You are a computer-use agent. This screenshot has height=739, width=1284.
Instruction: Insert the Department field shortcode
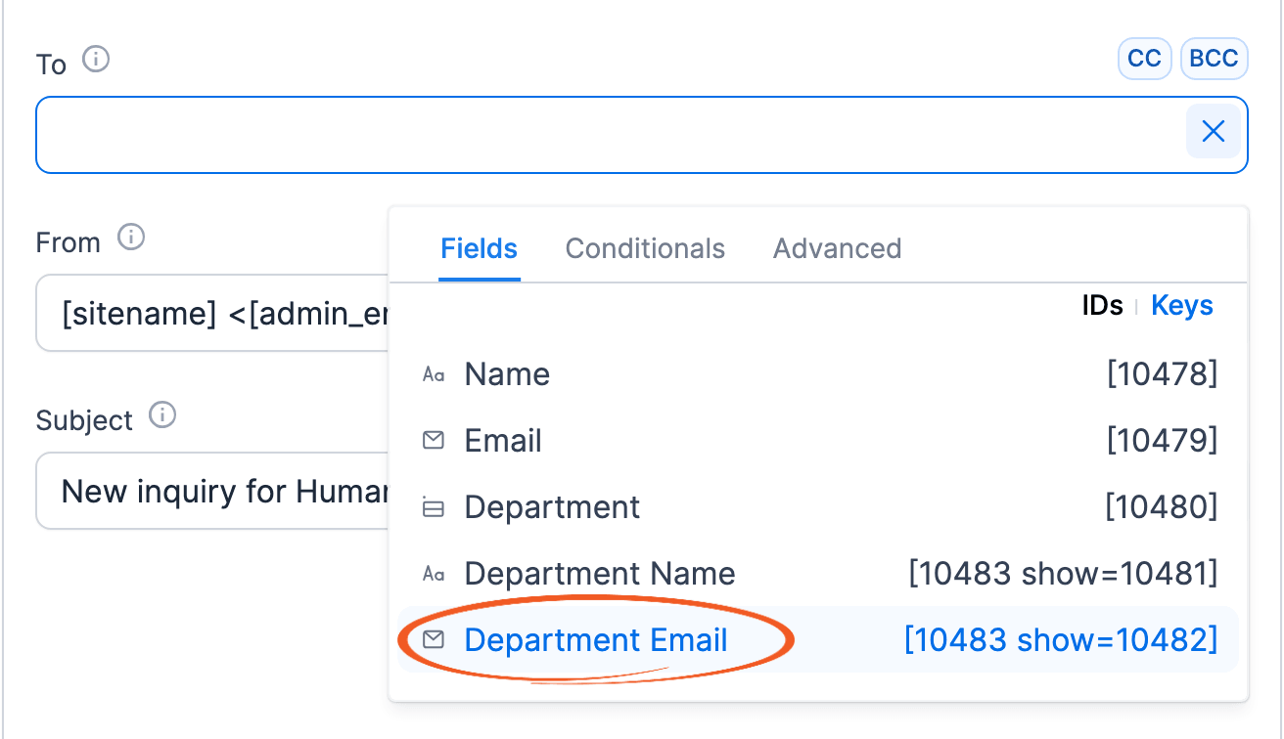click(818, 507)
